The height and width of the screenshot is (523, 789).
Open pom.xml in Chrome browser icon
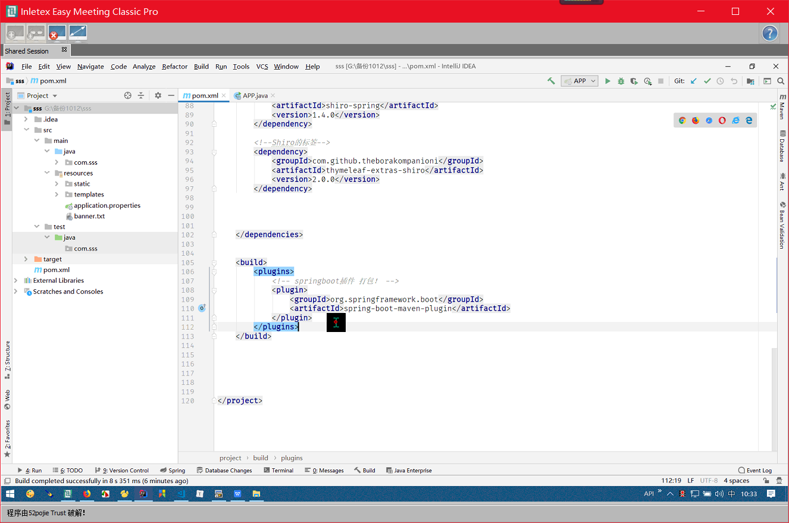point(682,120)
